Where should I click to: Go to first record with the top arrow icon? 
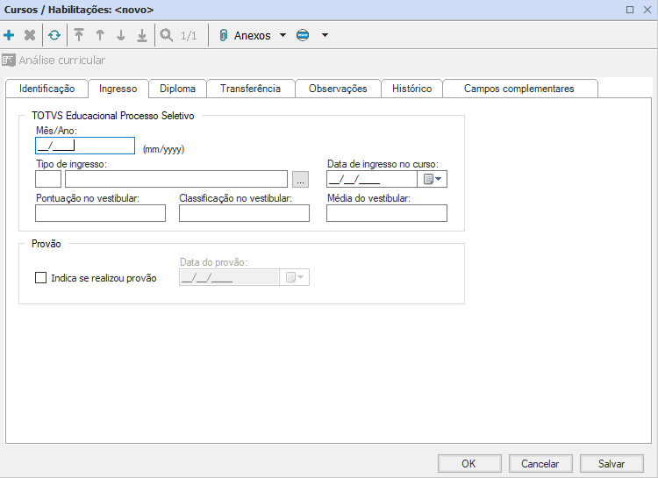coord(79,36)
